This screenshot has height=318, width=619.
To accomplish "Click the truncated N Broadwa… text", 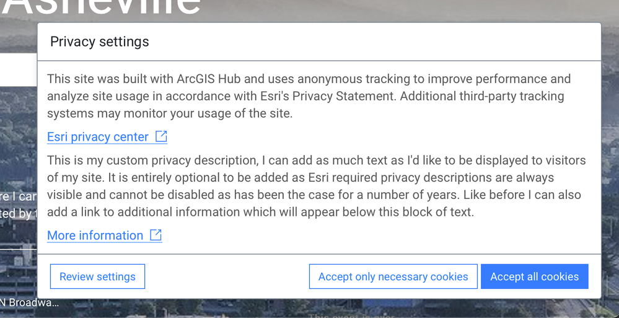I will click(x=30, y=303).
